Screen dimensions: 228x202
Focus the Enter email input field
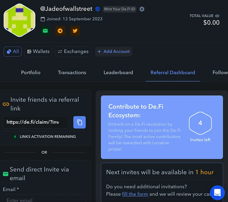44,199
